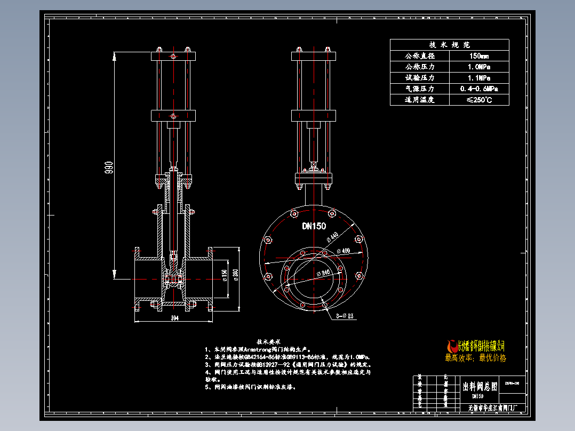The image size is (575, 431).
Task: Select the '394' width dimension text
Action: [174, 318]
